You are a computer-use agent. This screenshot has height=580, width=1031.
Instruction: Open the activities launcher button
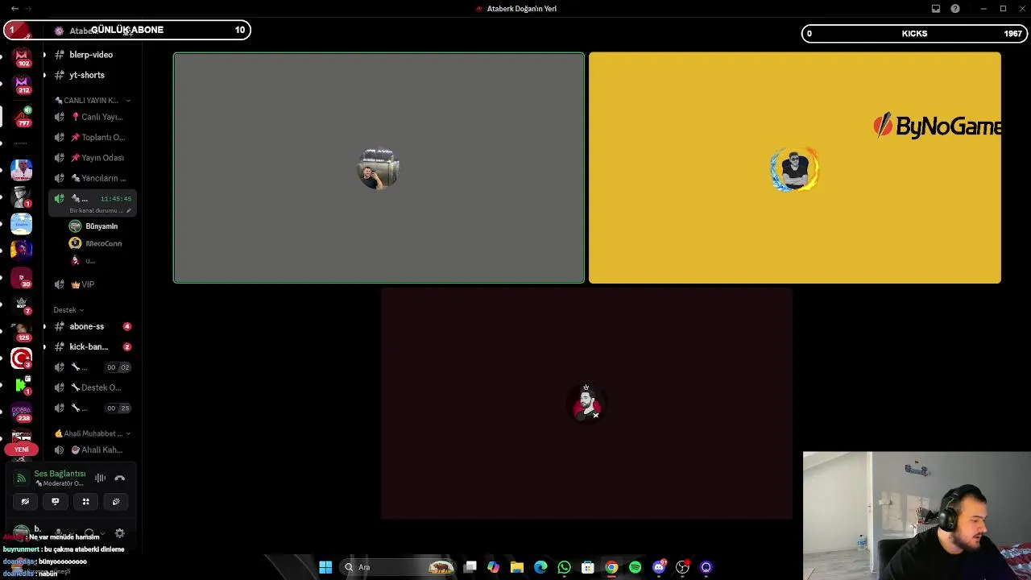pyautogui.click(x=85, y=501)
